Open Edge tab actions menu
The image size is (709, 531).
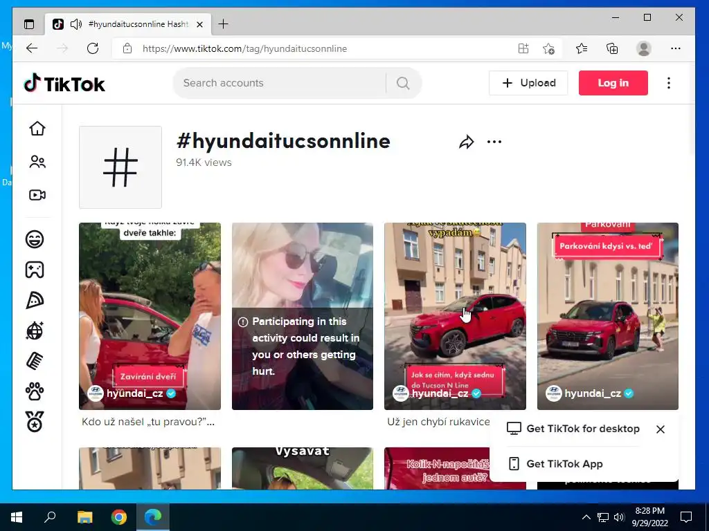pos(29,24)
